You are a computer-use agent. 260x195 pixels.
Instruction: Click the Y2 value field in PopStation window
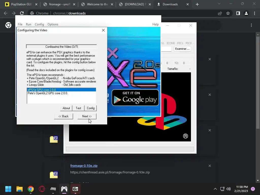tap(186, 63)
